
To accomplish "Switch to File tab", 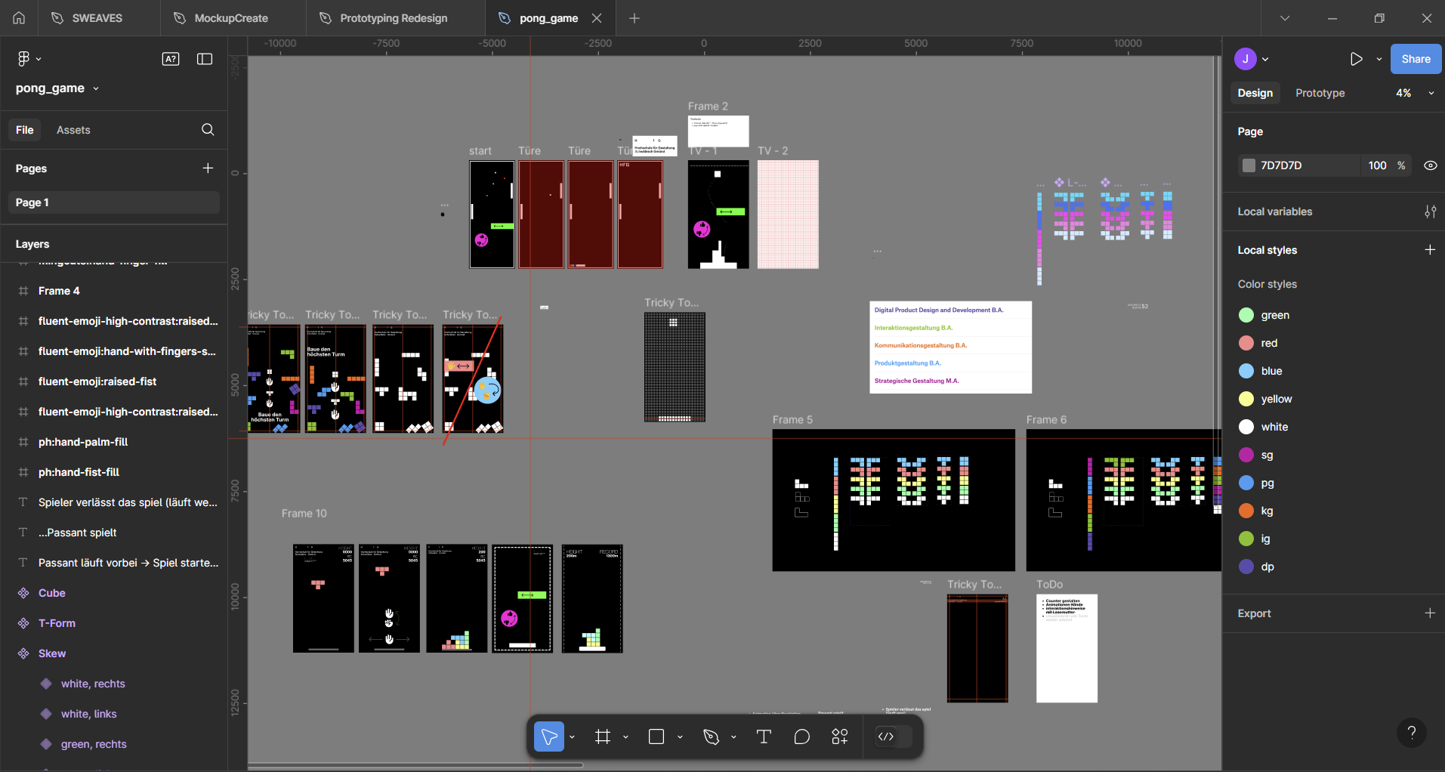I will [x=25, y=130].
